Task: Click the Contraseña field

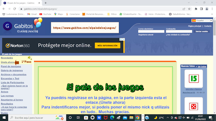Action: (x=179, y=31)
